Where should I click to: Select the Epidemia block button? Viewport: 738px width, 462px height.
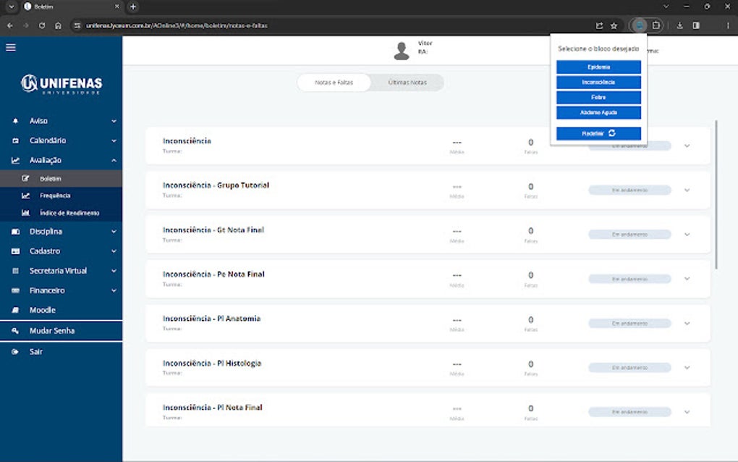click(x=598, y=67)
